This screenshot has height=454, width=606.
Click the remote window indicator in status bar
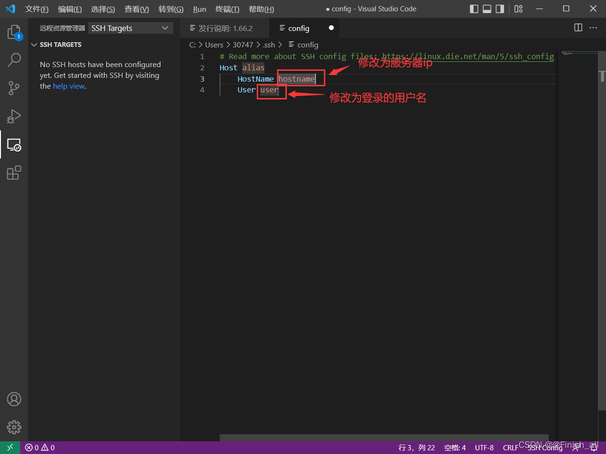10,447
